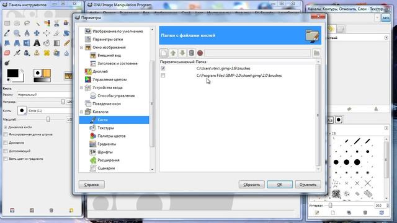Delete selected folder with trash icon
This screenshot has width=397, height=223.
191,53
